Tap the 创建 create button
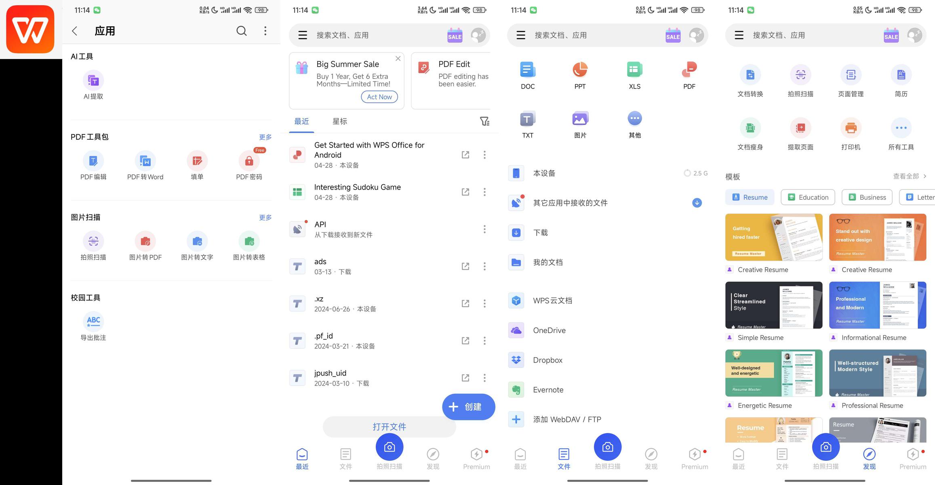Image resolution: width=935 pixels, height=485 pixels. tap(468, 407)
